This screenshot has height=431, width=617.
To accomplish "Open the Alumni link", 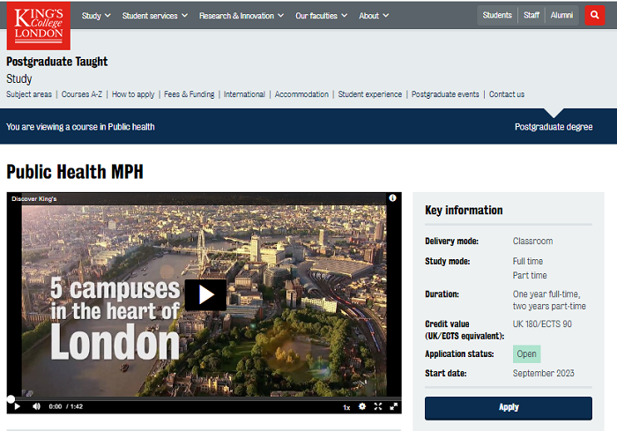I will tap(561, 15).
